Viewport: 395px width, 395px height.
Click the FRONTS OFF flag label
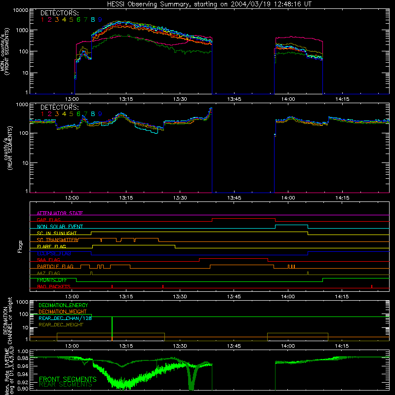coord(52,280)
